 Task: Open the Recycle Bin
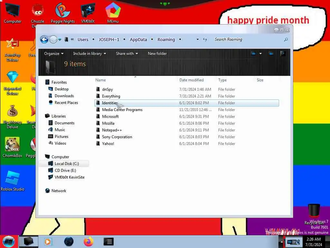pos(314,214)
